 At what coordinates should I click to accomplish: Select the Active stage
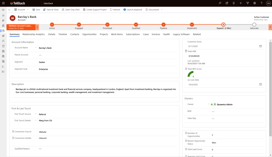52,24
